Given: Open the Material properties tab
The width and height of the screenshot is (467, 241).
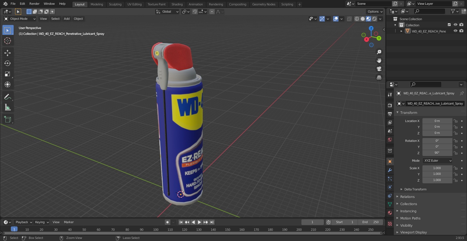Looking at the screenshot, I should tap(390, 213).
